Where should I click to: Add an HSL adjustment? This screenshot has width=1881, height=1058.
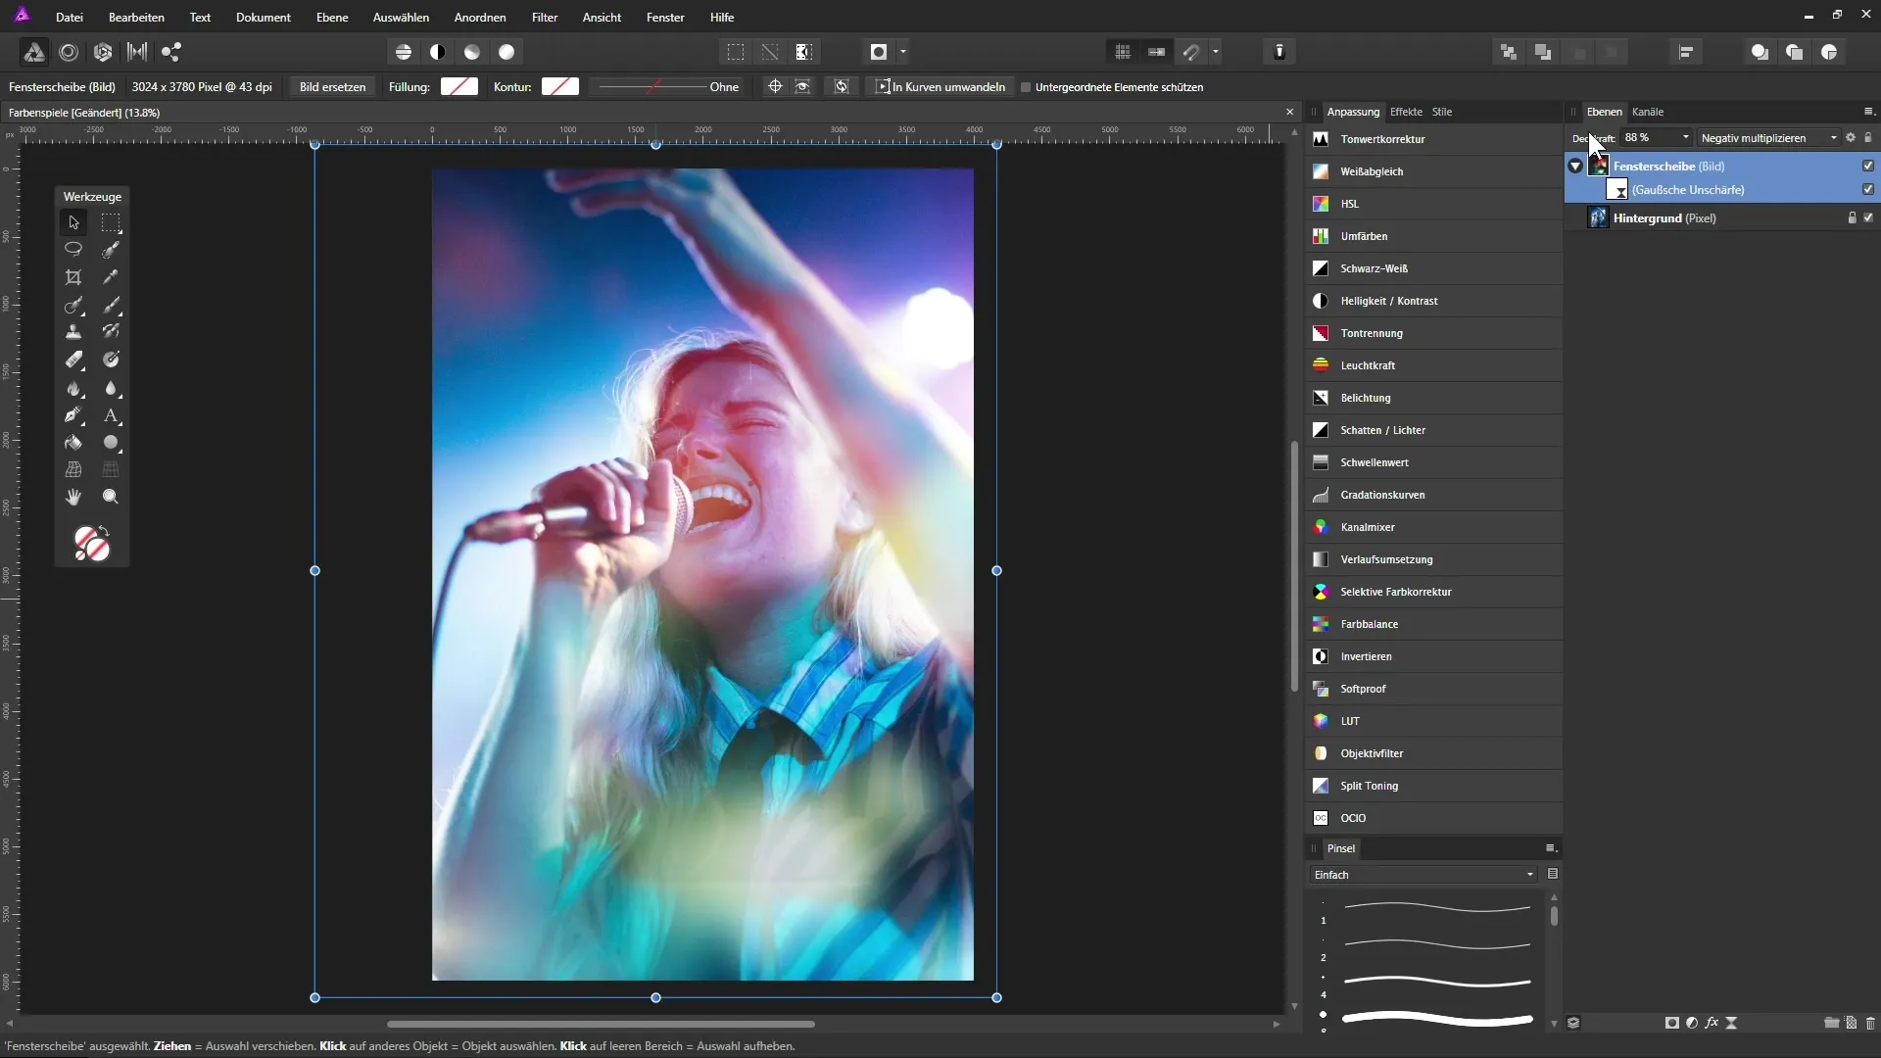click(1434, 204)
